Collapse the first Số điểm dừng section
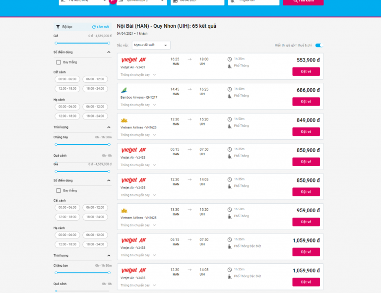Viewport: 381px width, 293px height. click(x=109, y=52)
